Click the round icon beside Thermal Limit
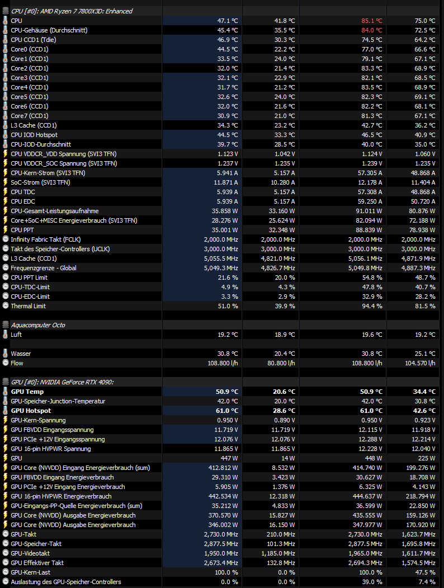Screen dimensions: 444x588 (x=5, y=306)
